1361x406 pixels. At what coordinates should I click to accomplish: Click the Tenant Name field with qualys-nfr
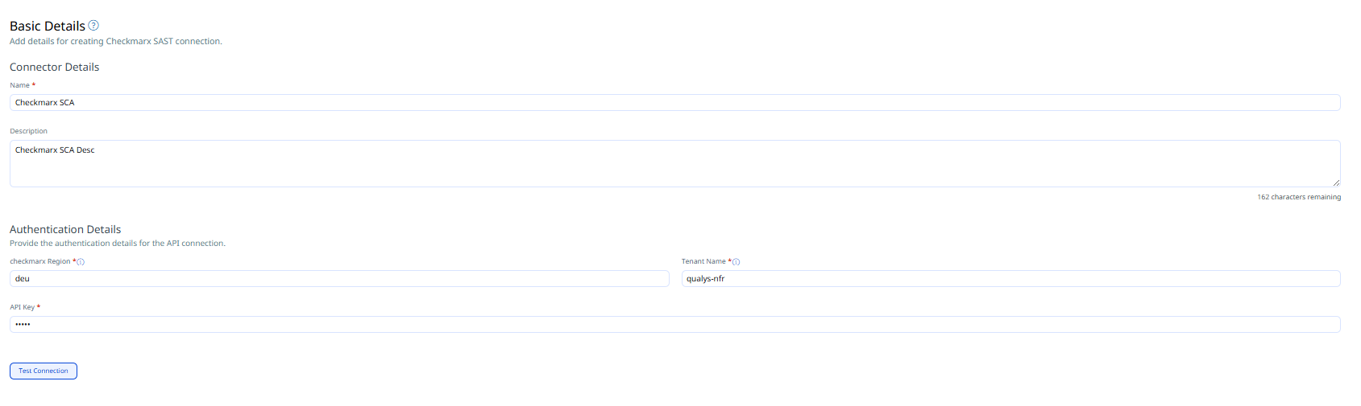[x=1010, y=279]
